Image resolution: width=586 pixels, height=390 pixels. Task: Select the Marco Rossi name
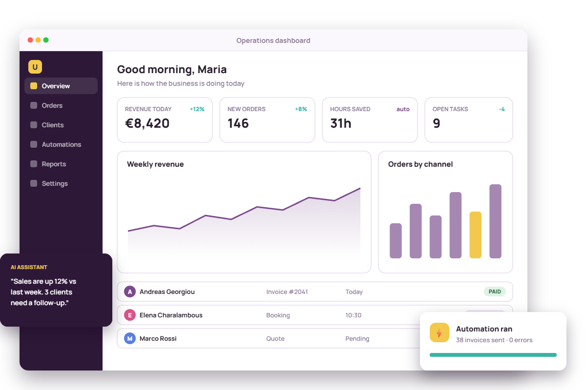point(158,338)
